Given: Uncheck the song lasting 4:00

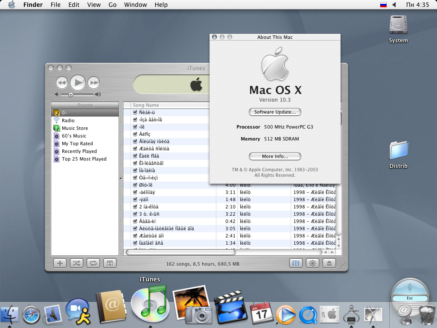Looking at the screenshot, I should click(135, 185).
